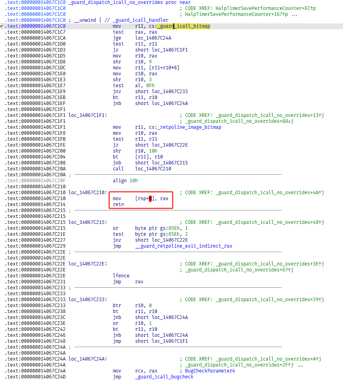Follow the _guard_dispatch_icall_no_overrides+2F xref
The height and width of the screenshot is (380, 343).
point(239,365)
